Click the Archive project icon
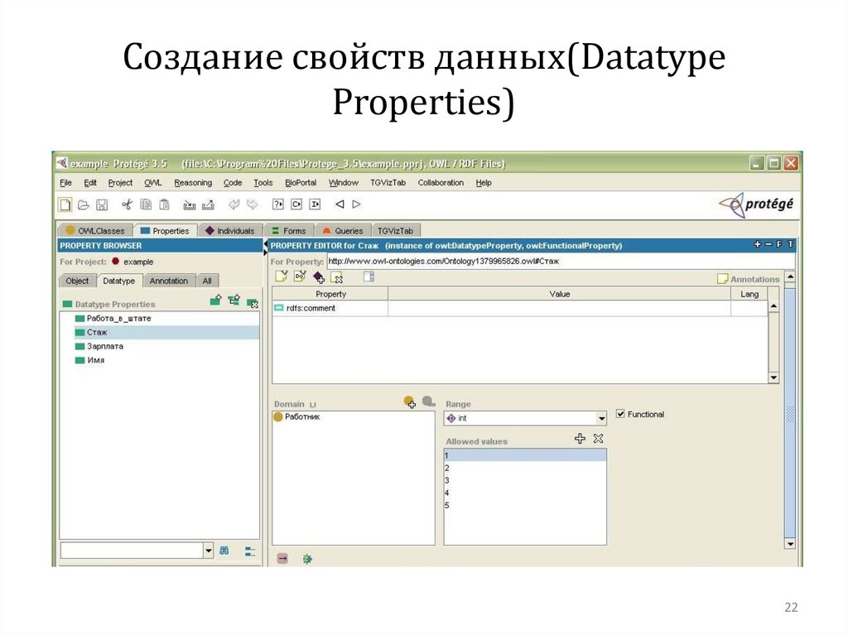The height and width of the screenshot is (635, 848). click(x=189, y=204)
